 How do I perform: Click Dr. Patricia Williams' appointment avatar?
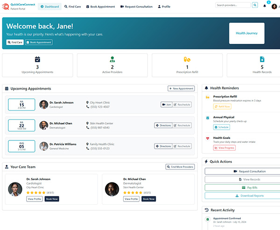point(43,146)
